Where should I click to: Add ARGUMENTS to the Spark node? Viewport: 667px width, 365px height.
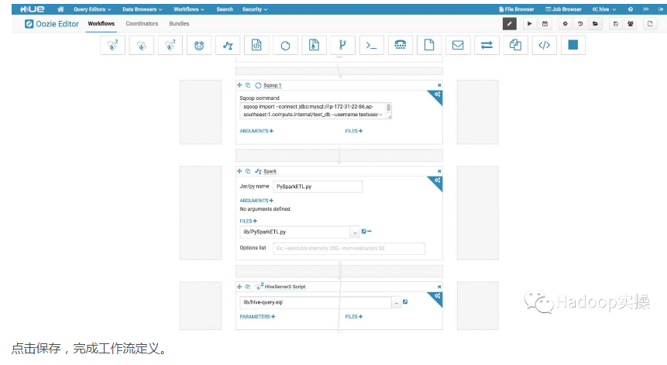click(x=256, y=201)
